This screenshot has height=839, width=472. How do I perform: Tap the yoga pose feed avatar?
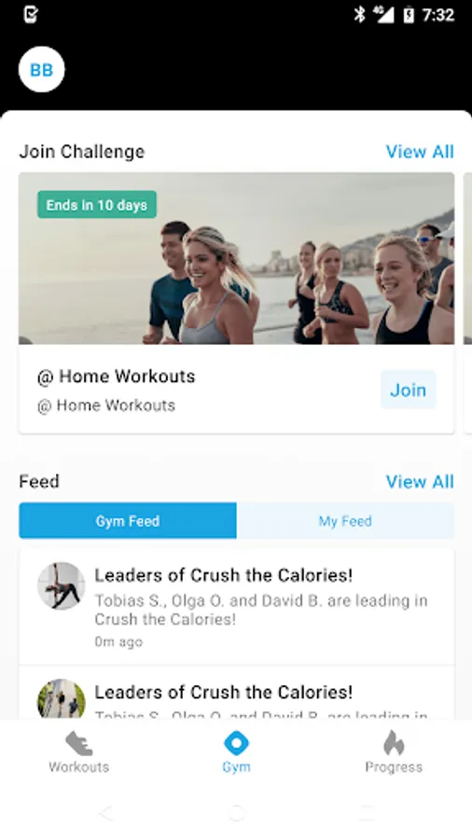[x=61, y=586]
